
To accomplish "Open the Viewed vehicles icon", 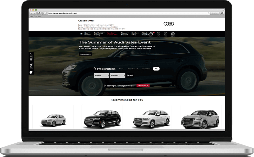I will click(x=151, y=33).
